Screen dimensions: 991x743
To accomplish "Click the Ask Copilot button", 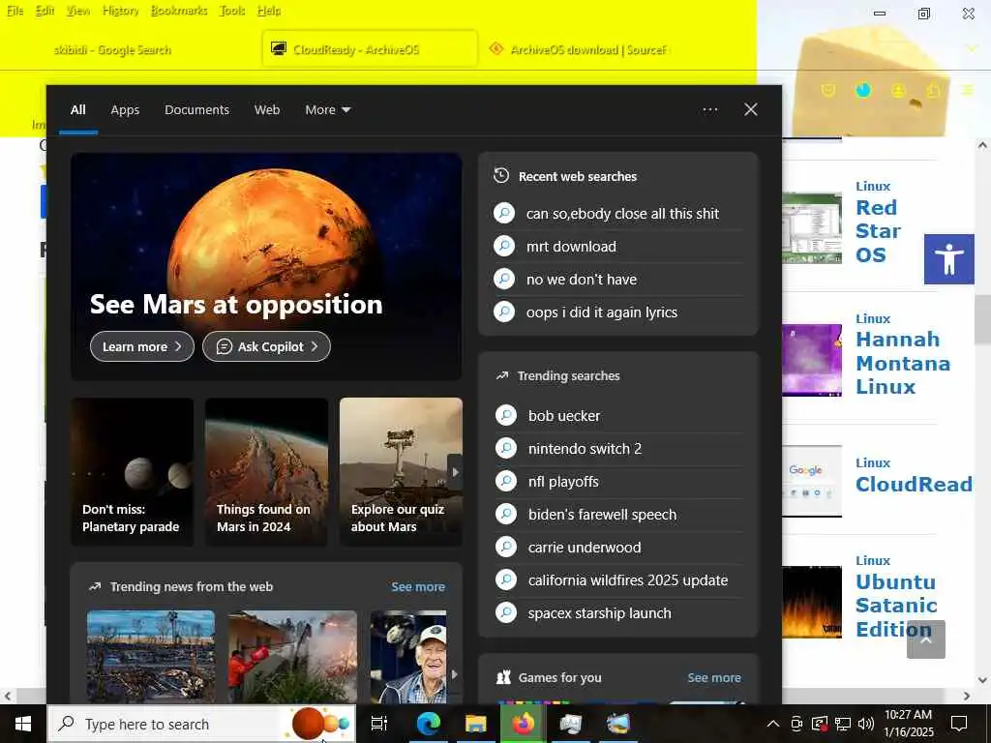I will [x=266, y=346].
